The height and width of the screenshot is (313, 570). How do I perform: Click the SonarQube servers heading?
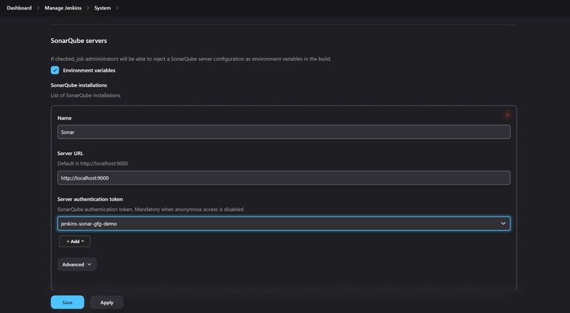click(79, 41)
